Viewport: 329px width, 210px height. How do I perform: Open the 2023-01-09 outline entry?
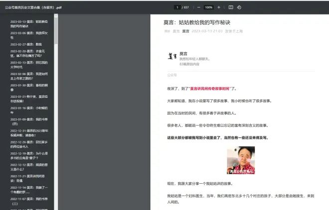[29, 122]
